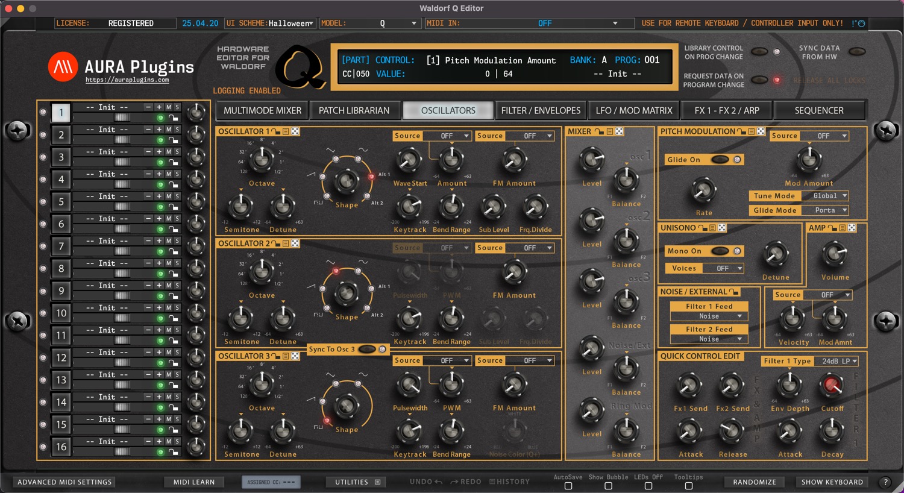Randomize the Amp section with dice icon

click(852, 228)
